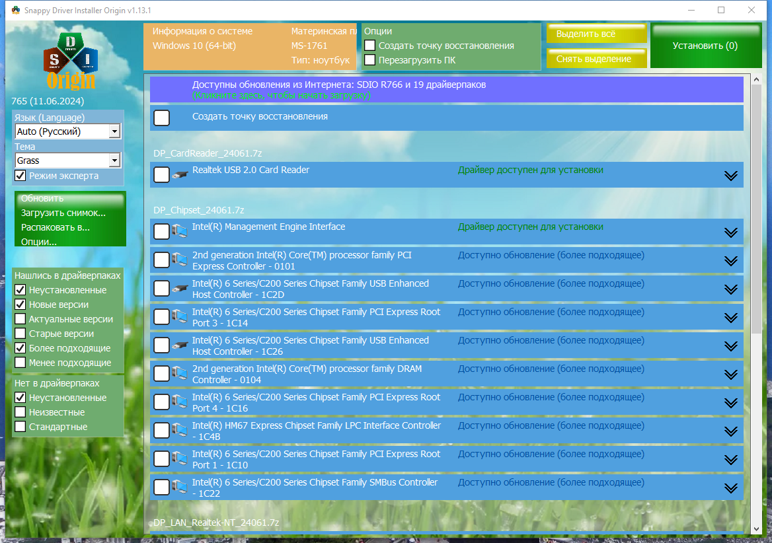Screen dimensions: 772x543
Task: Uncheck the 'Более подходящие' filter
Action: click(20, 347)
